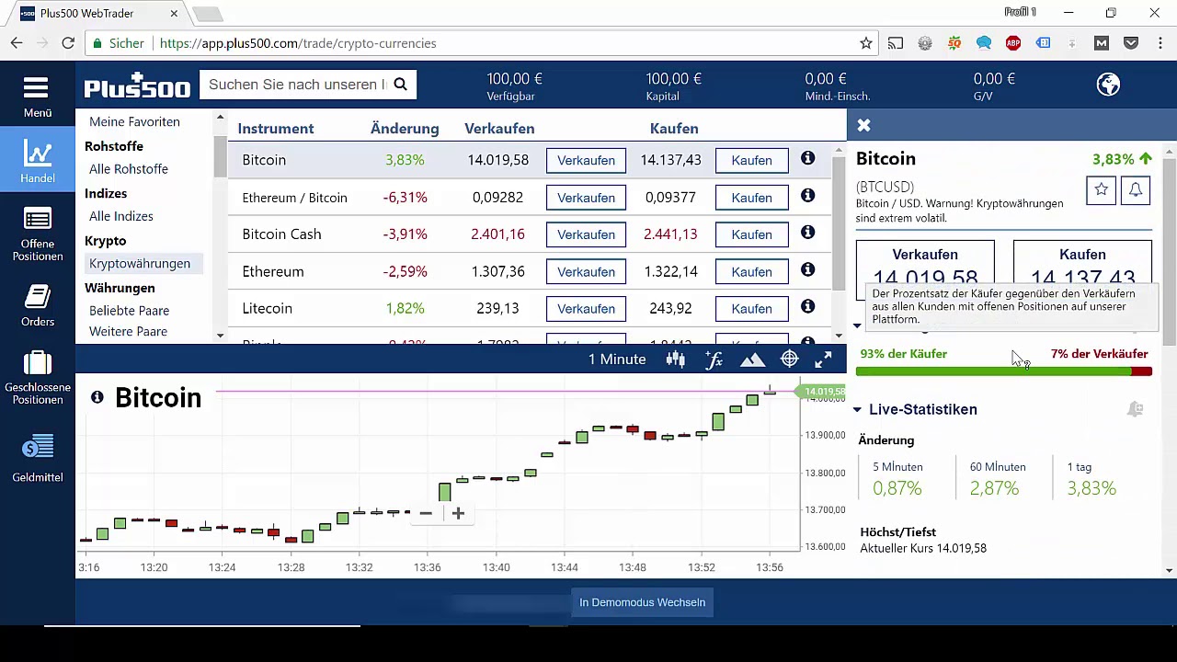Select Kryptowährungen category
This screenshot has width=1177, height=662.
[x=140, y=264]
